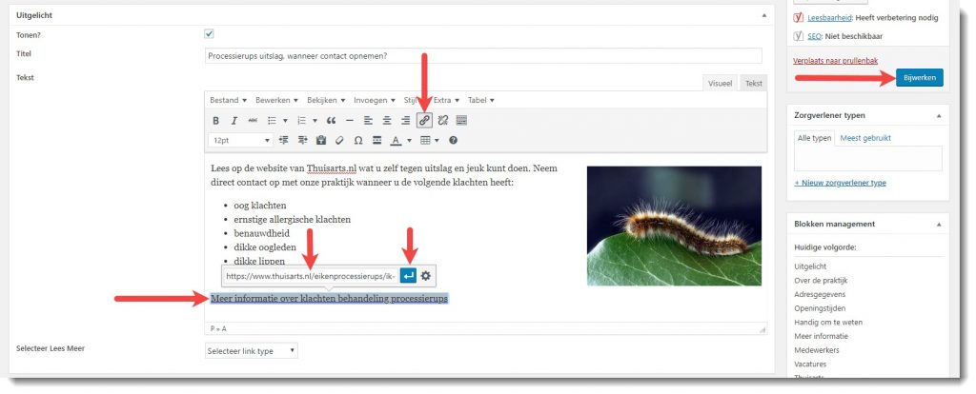Open the table insert icon
Viewport: 976px width, 394px height.
(x=425, y=141)
